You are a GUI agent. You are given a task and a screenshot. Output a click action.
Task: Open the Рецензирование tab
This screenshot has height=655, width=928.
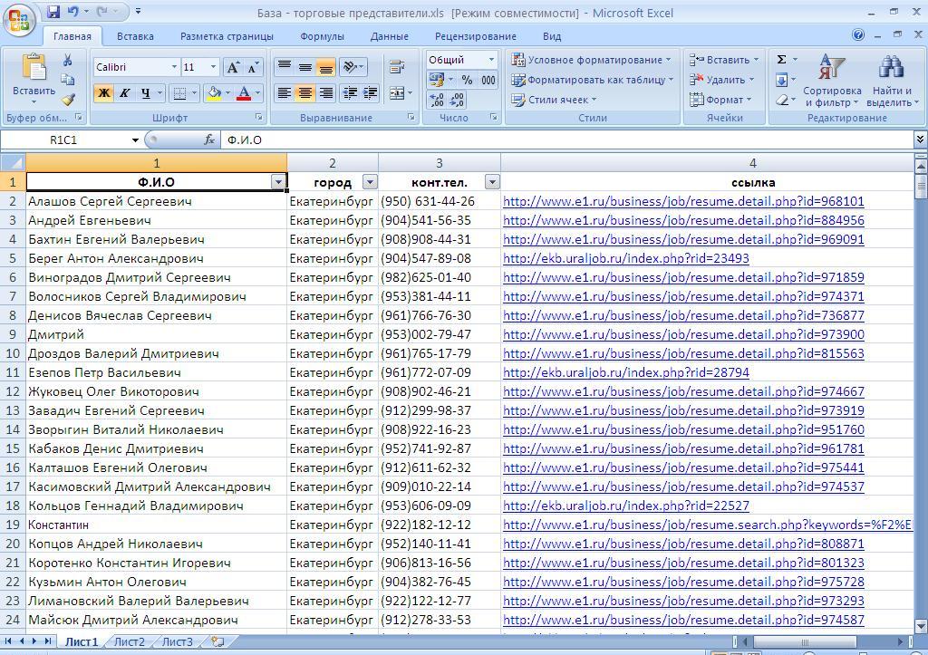pos(475,36)
